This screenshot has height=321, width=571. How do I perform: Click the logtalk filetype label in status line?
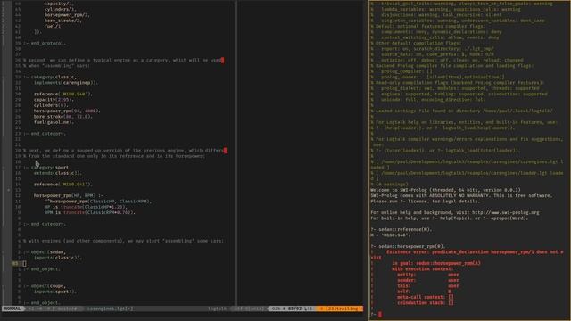[217, 309]
